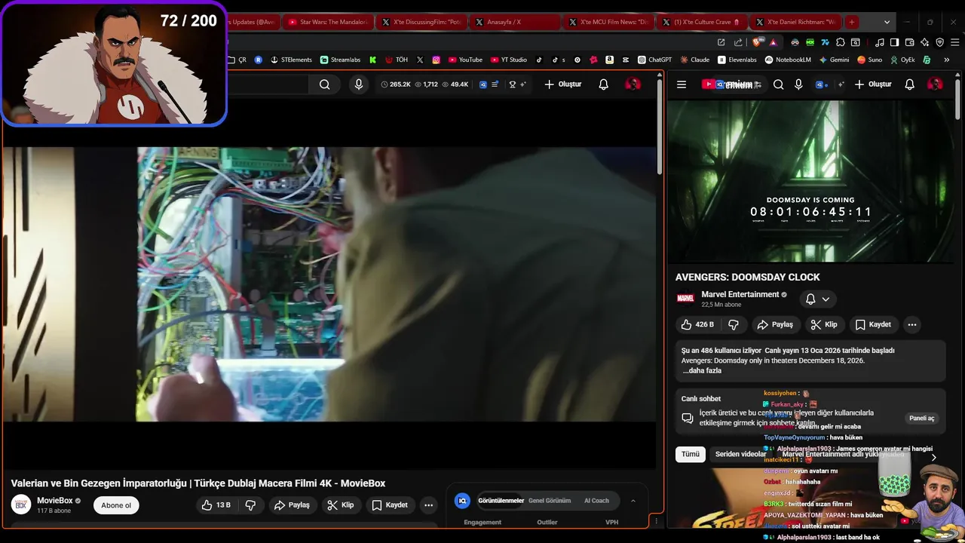
Task: Click search magnifier in right YouTube window
Action: click(778, 84)
